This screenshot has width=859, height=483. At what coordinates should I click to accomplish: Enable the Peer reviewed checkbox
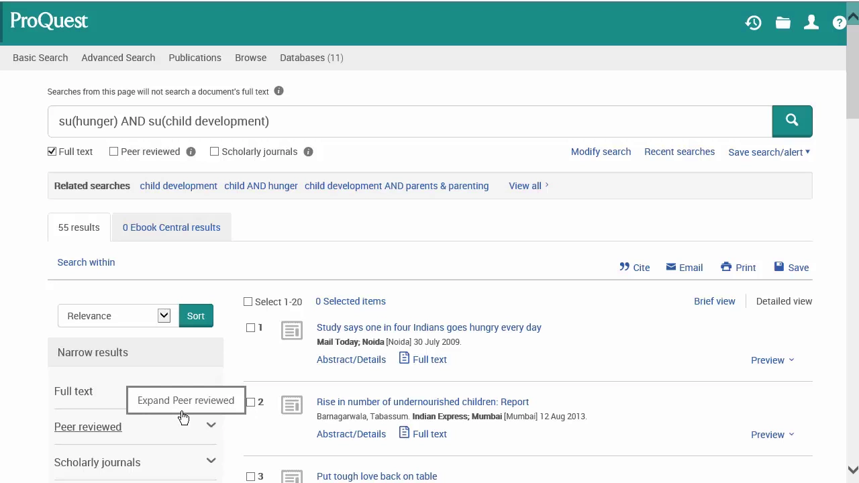(113, 152)
